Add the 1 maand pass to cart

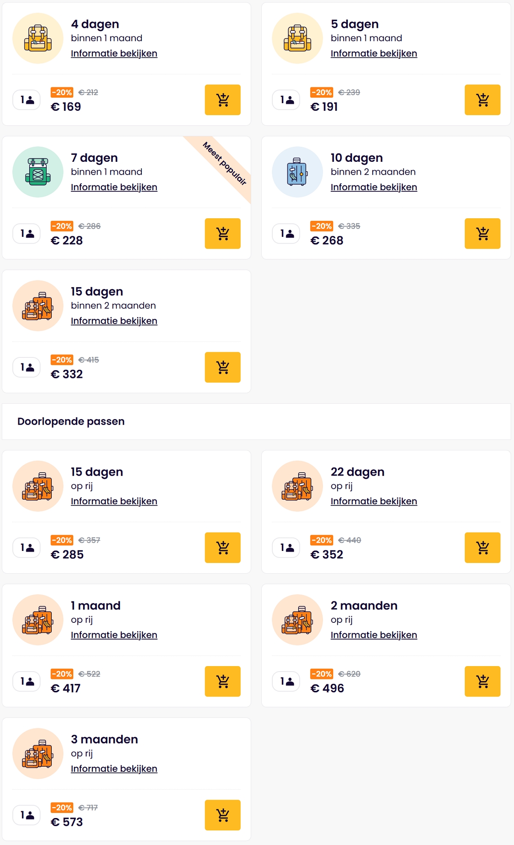[x=222, y=681]
